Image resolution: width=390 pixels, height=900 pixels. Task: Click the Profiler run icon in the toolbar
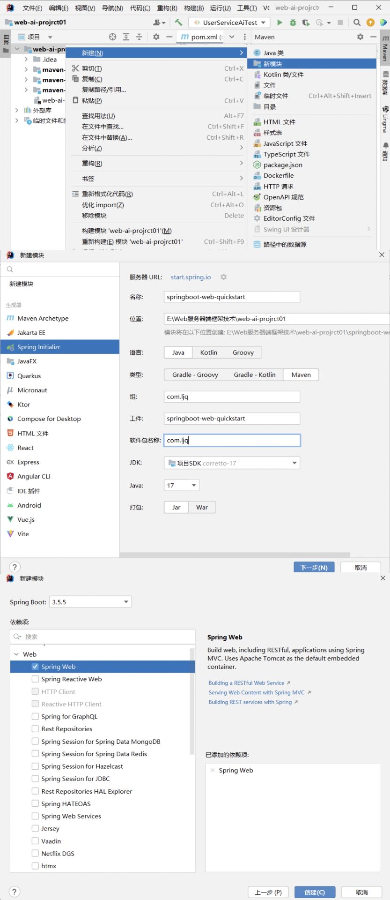[320, 22]
